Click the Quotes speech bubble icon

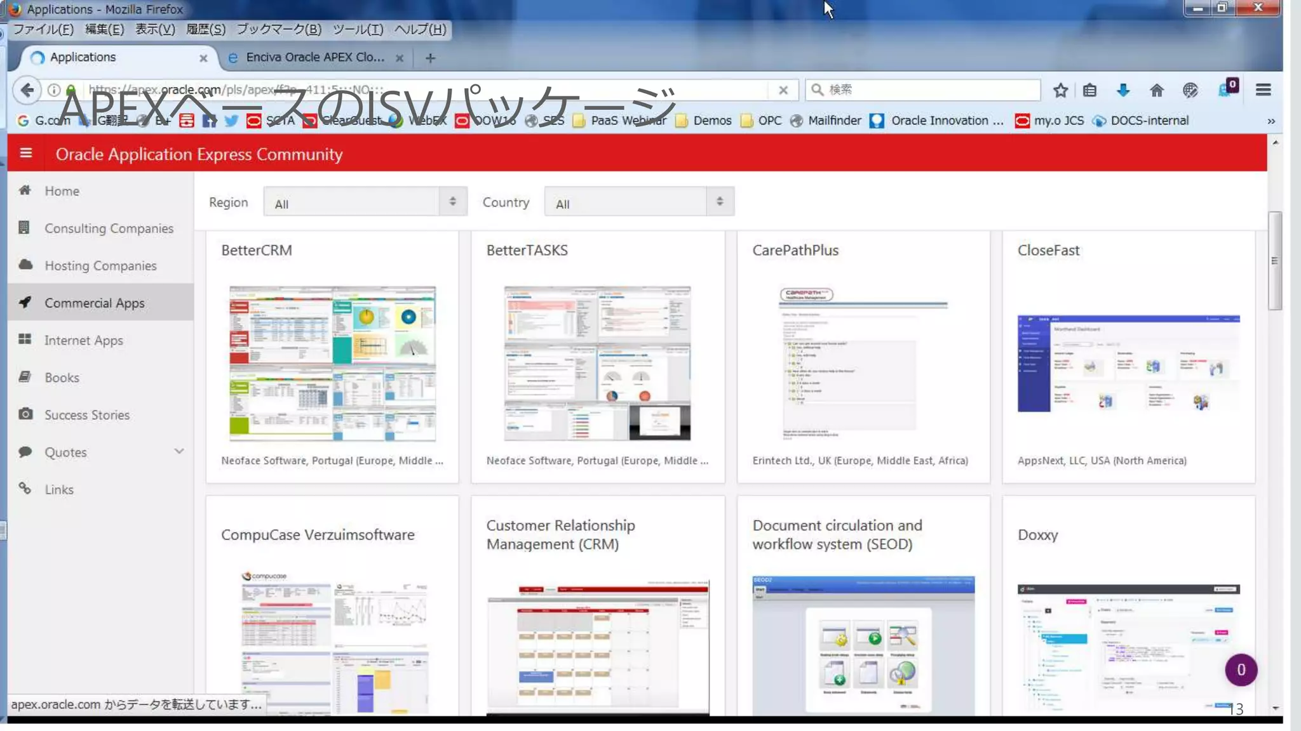pyautogui.click(x=25, y=451)
